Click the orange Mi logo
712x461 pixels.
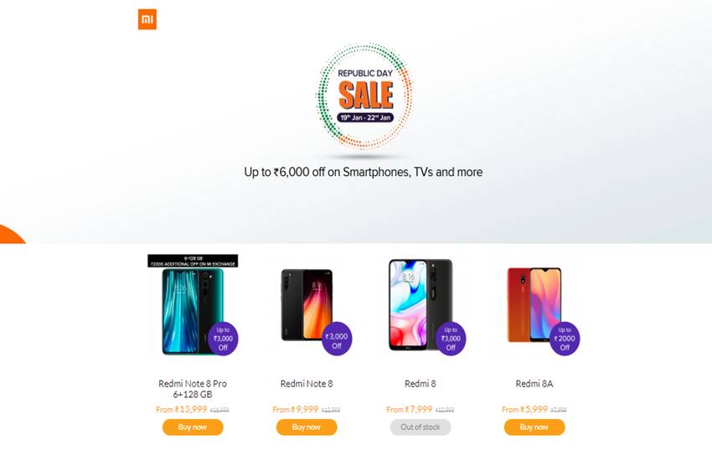coord(147,19)
